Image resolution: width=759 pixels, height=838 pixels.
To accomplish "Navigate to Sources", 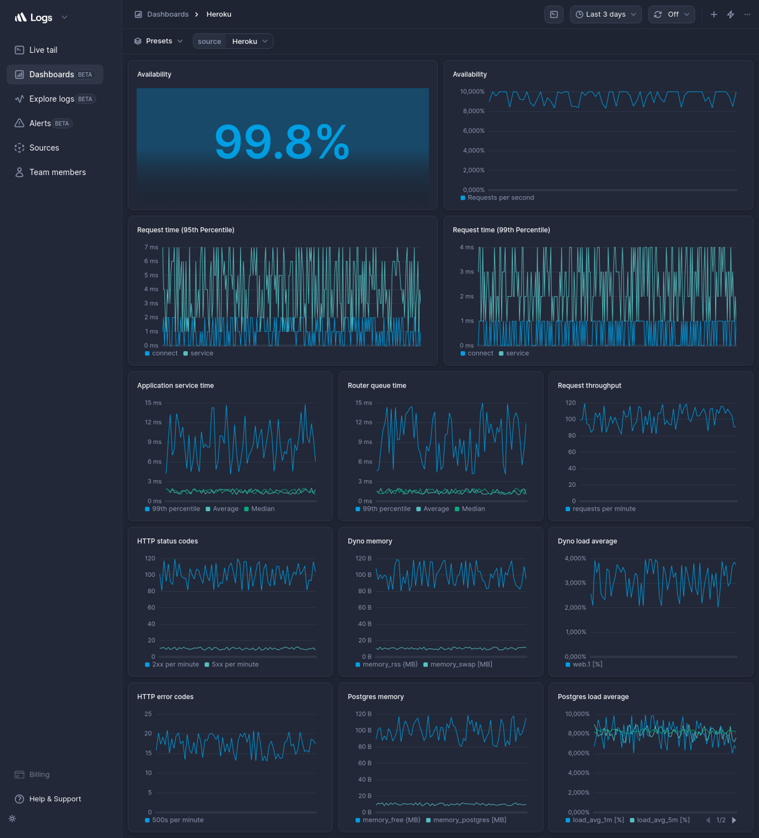I will click(55, 148).
